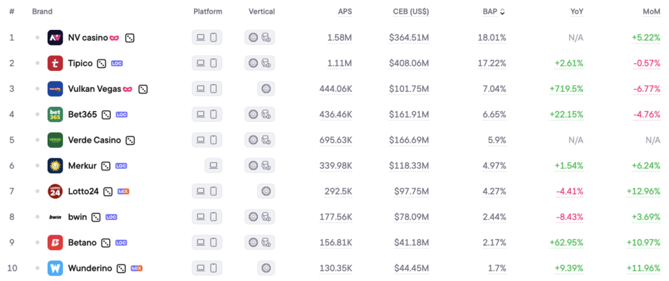Click the Platform column header
Viewport: 669px width, 281px height.
[208, 12]
